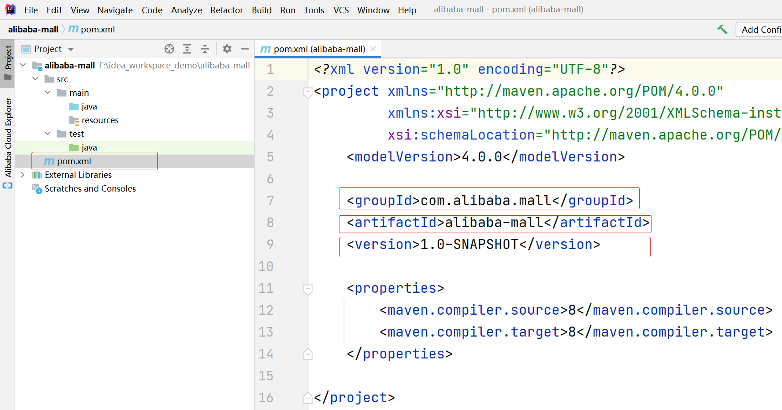Click the version line 1.0-SNAPSHOT
This screenshot has height=410, width=782.
pyautogui.click(x=473, y=244)
